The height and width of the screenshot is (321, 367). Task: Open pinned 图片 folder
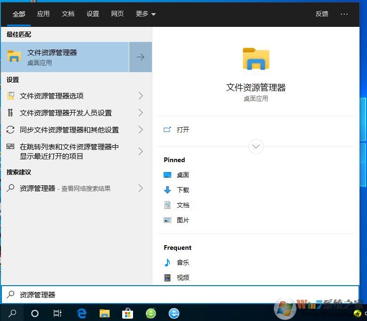[183, 220]
